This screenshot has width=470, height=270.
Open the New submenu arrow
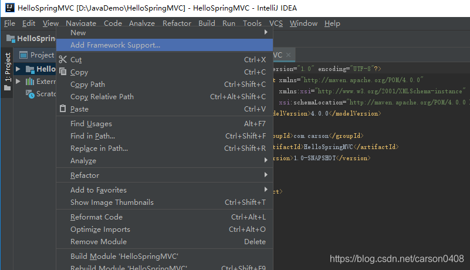coord(266,32)
